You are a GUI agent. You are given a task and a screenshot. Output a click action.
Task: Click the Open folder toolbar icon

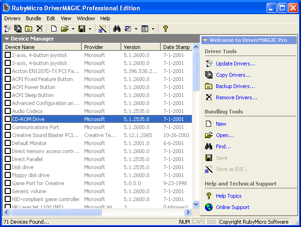tap(65, 29)
